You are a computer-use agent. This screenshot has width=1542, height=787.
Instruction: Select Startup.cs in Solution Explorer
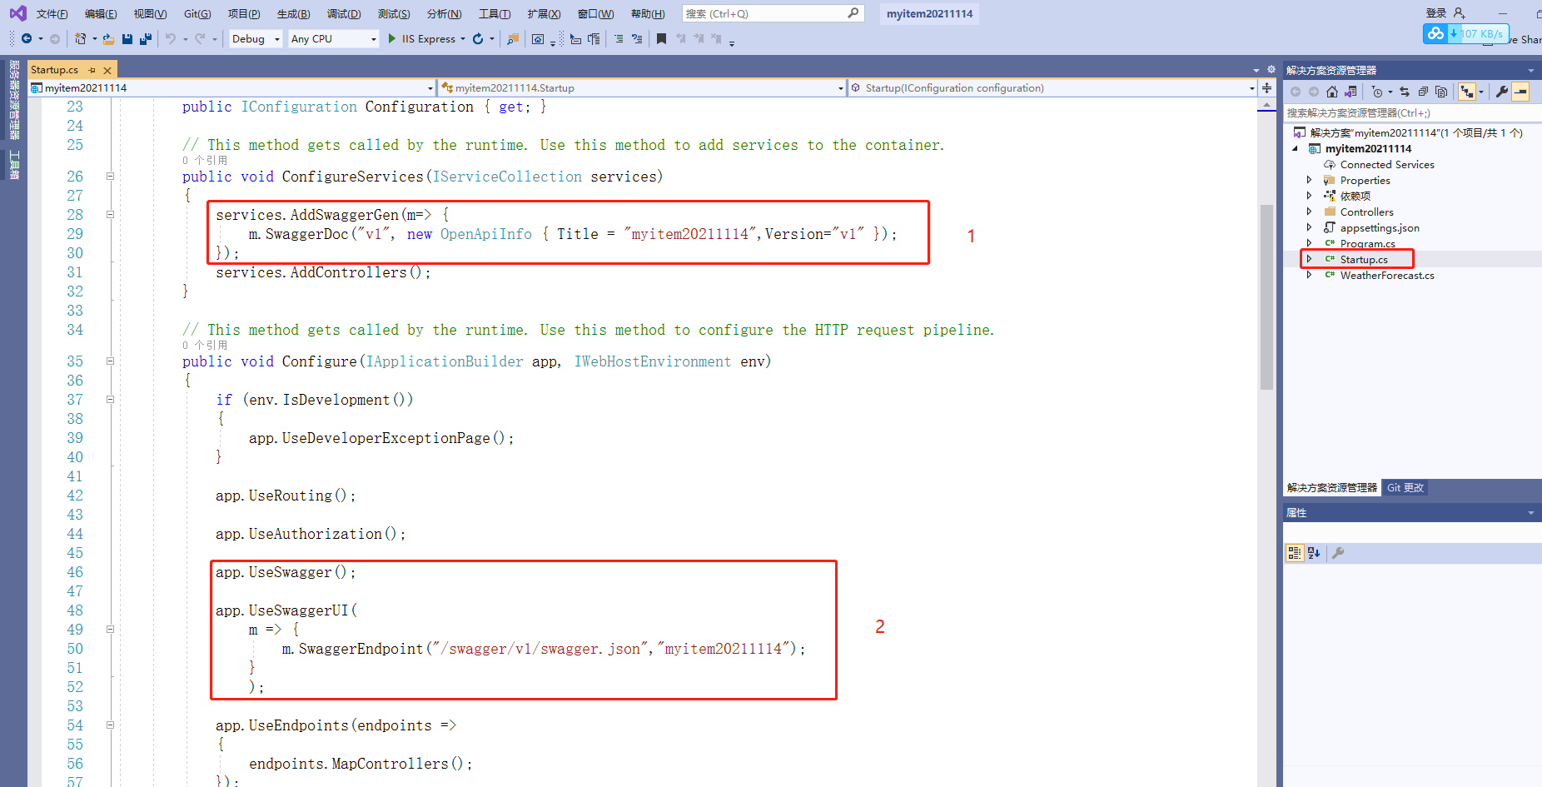pos(1365,259)
